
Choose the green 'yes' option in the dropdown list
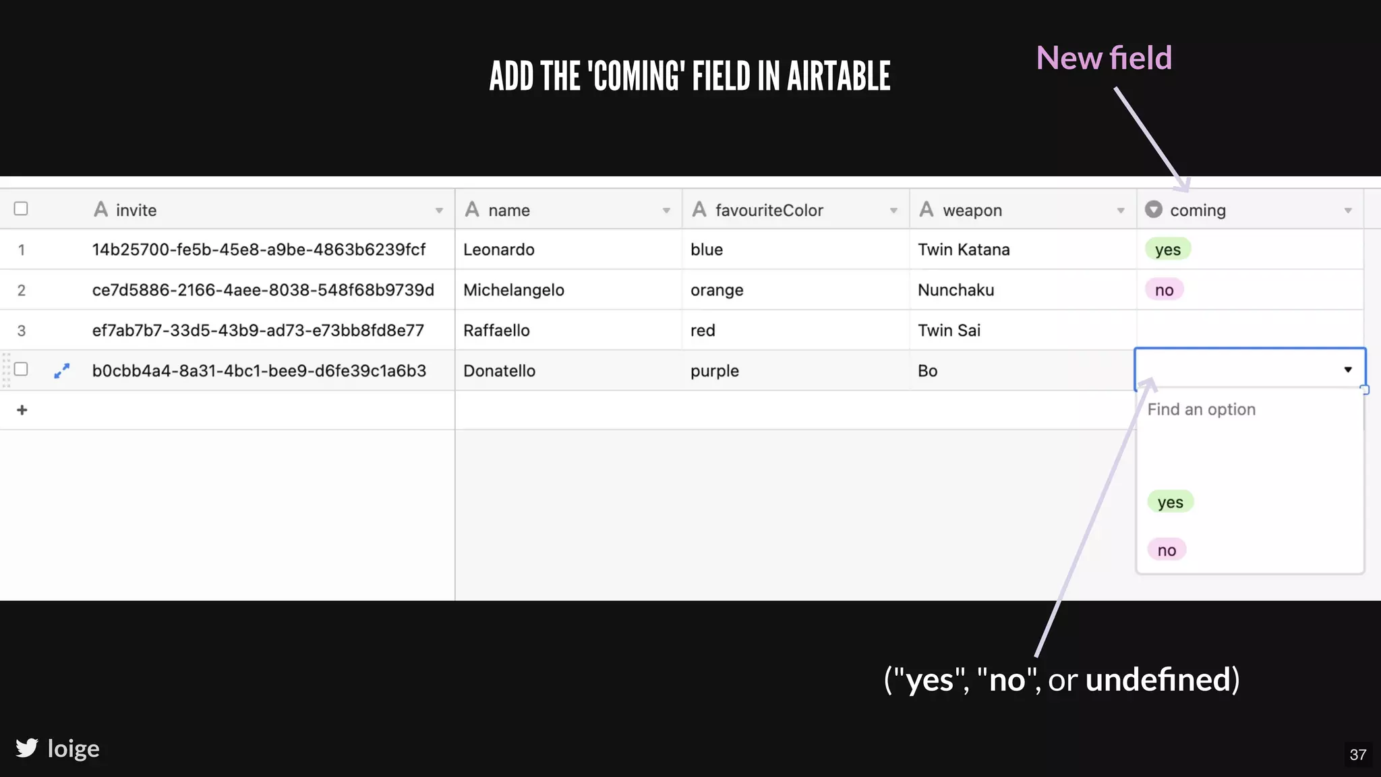[x=1171, y=502]
